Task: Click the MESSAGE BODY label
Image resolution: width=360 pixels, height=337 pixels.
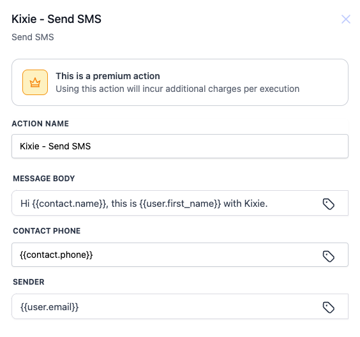Action: [x=44, y=178]
